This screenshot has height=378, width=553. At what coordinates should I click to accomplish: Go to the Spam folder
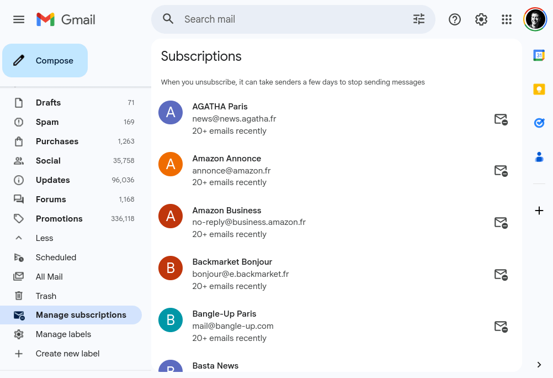pyautogui.click(x=47, y=122)
